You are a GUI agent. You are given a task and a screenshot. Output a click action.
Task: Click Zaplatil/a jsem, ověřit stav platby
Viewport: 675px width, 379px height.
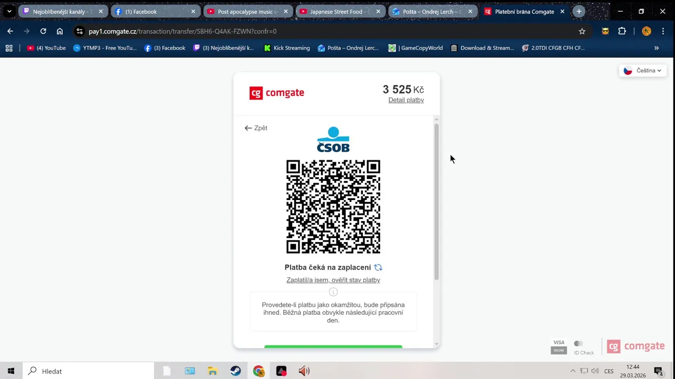pyautogui.click(x=333, y=280)
